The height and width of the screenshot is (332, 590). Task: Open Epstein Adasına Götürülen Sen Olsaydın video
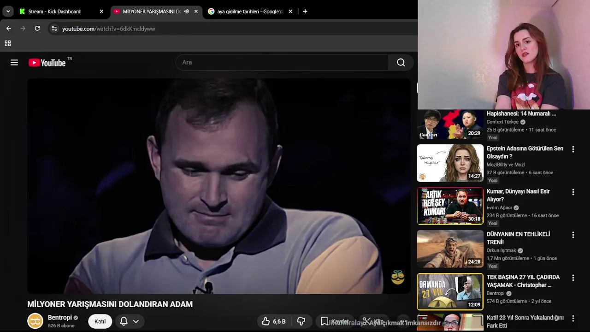525,153
